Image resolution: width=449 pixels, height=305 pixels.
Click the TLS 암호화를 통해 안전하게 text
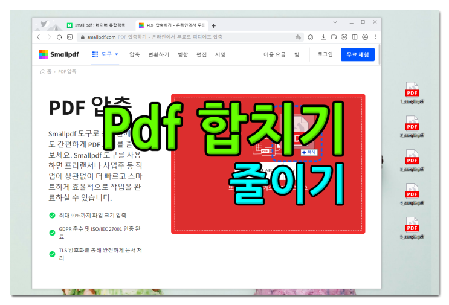click(x=100, y=254)
